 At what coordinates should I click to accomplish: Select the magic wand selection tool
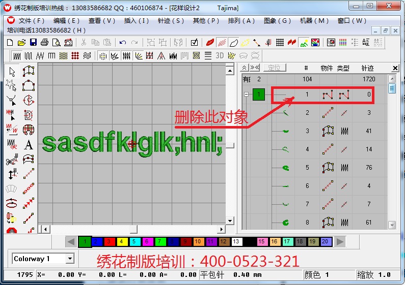12,86
